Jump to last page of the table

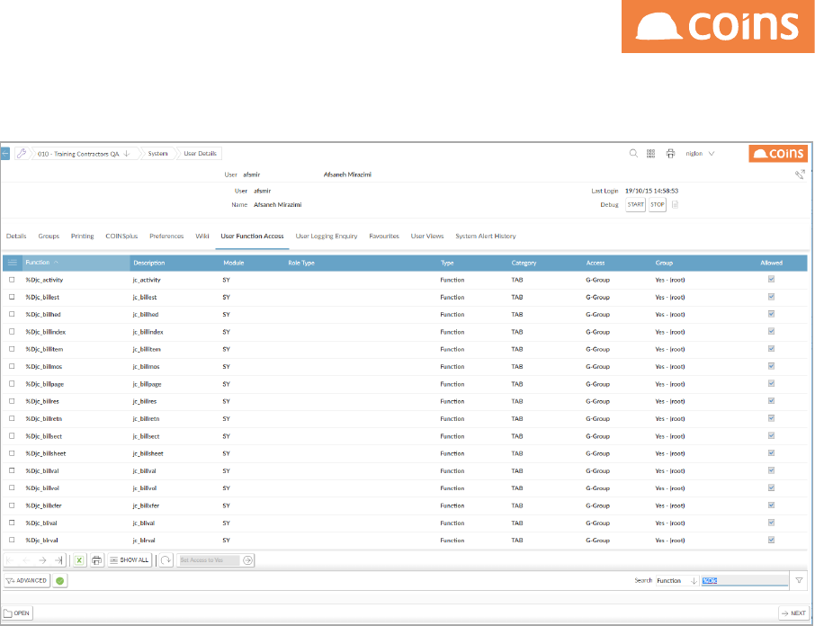58,560
